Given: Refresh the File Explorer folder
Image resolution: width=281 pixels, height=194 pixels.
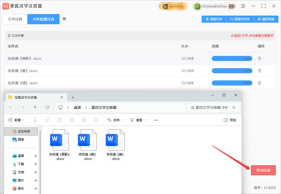Looking at the screenshot, I should coord(48,107).
